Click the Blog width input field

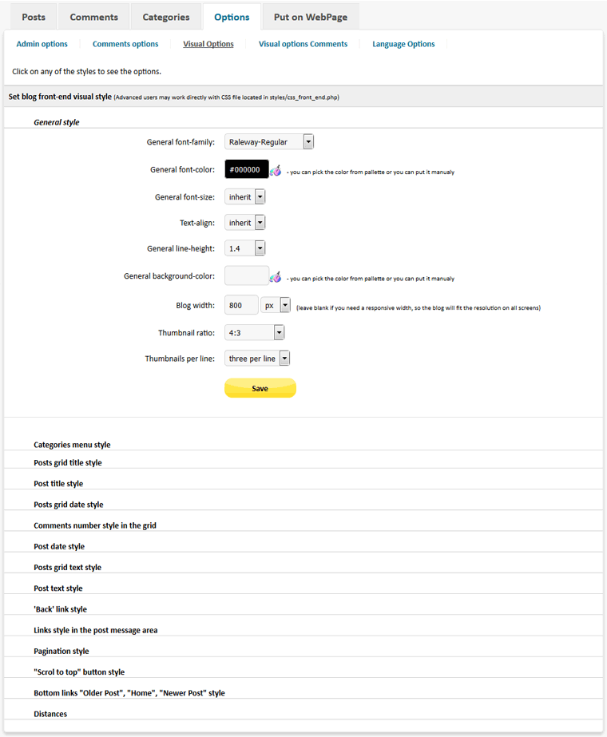pos(240,304)
